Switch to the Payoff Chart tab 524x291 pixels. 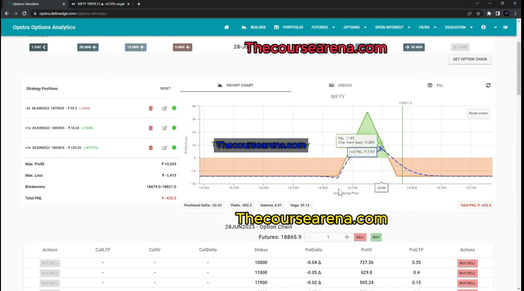[236, 85]
